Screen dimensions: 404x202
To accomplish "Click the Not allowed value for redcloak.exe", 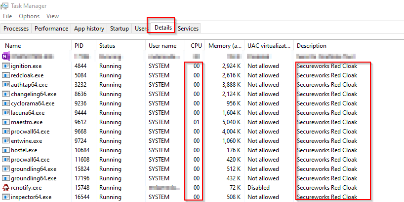I will [x=263, y=75].
